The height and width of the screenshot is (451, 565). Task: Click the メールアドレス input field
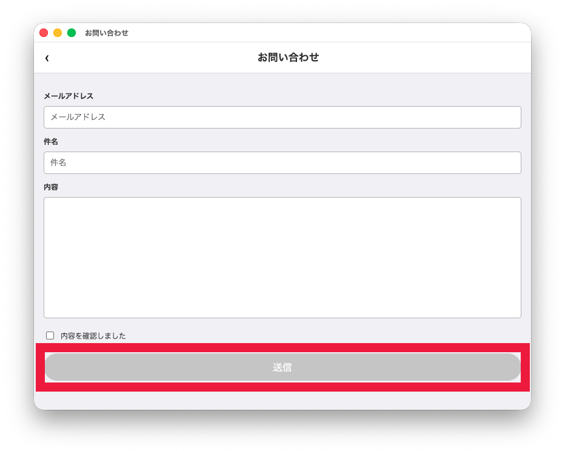pos(282,117)
